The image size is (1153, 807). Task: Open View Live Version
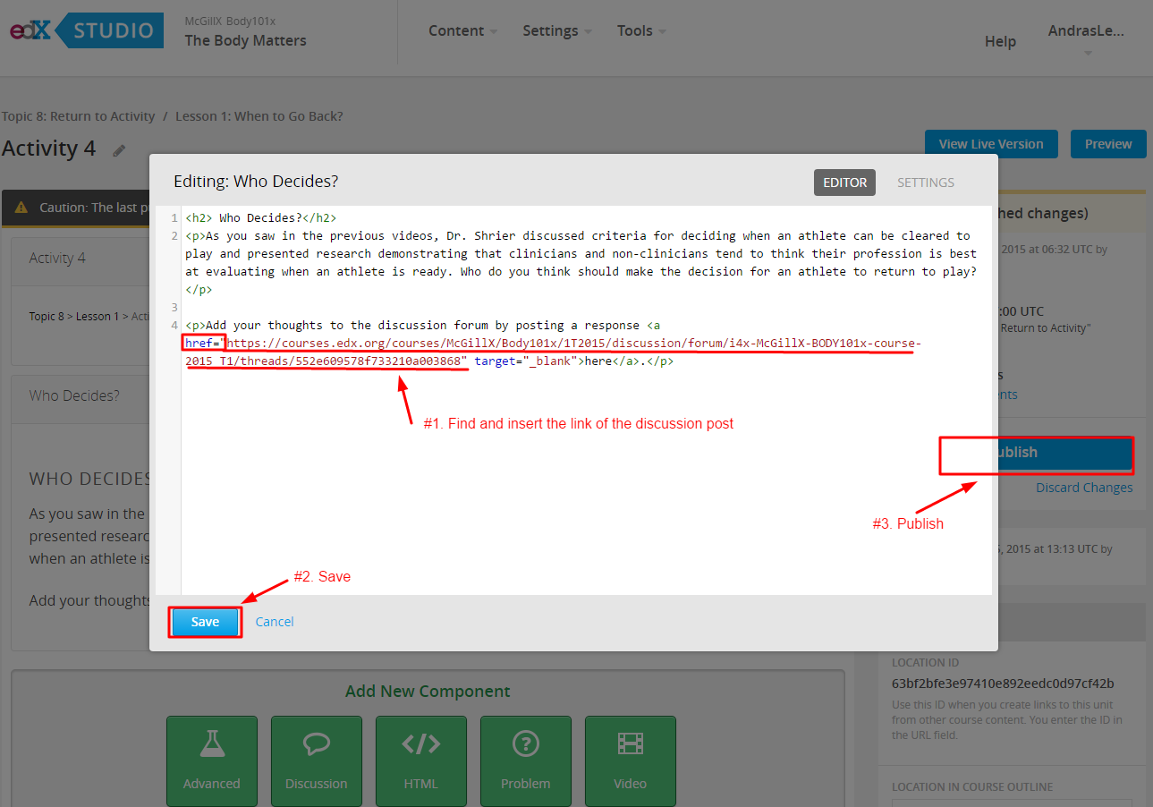point(991,144)
